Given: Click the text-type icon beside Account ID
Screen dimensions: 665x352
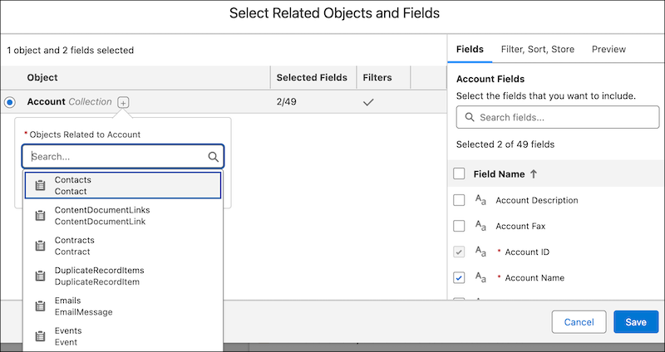Looking at the screenshot, I should [x=480, y=252].
